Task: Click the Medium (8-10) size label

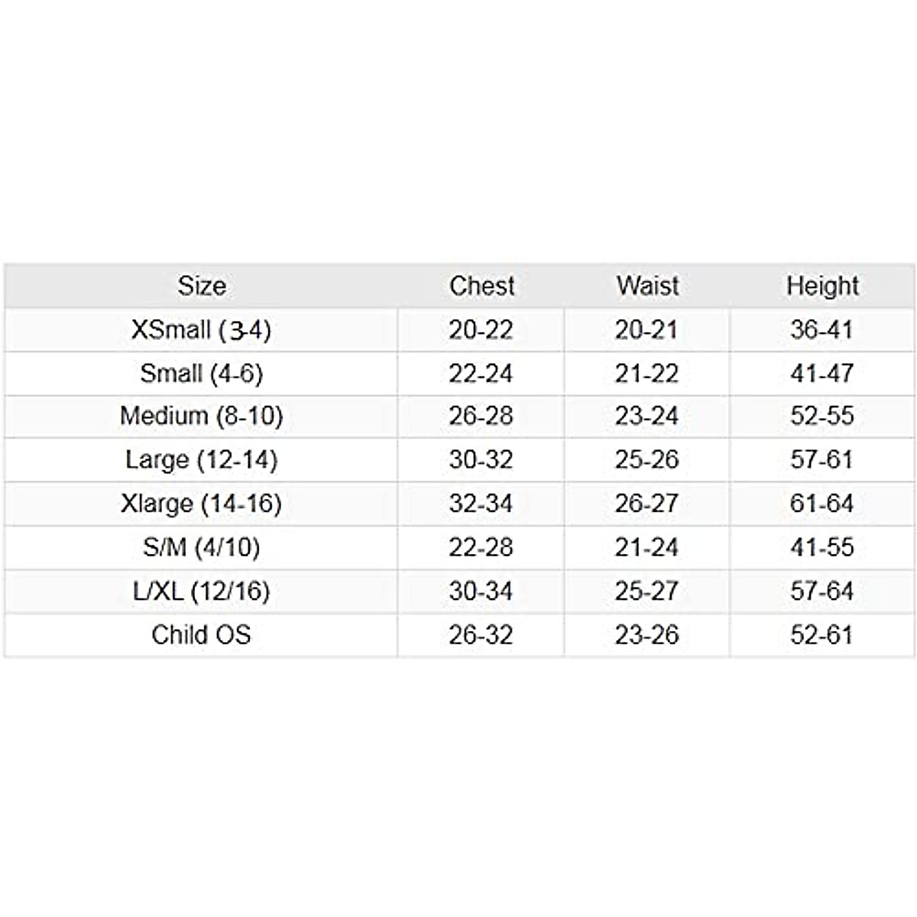Action: (201, 416)
